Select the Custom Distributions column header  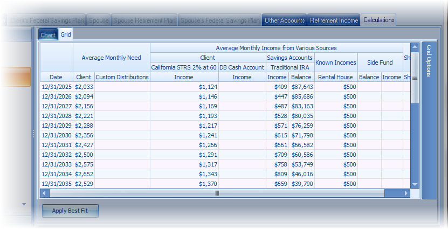point(122,77)
